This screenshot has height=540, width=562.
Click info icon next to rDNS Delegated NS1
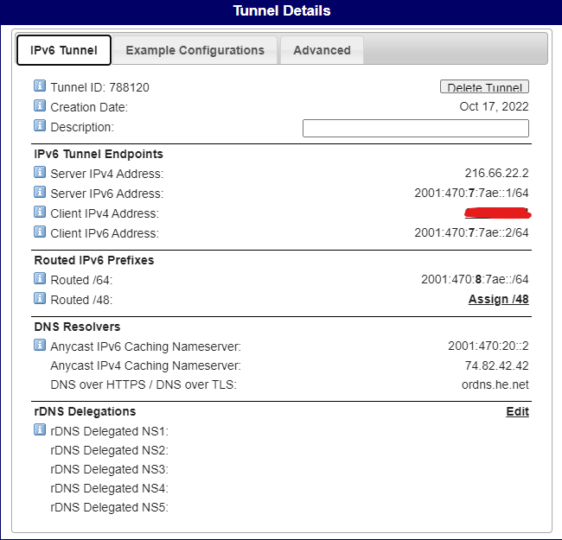[x=40, y=429]
